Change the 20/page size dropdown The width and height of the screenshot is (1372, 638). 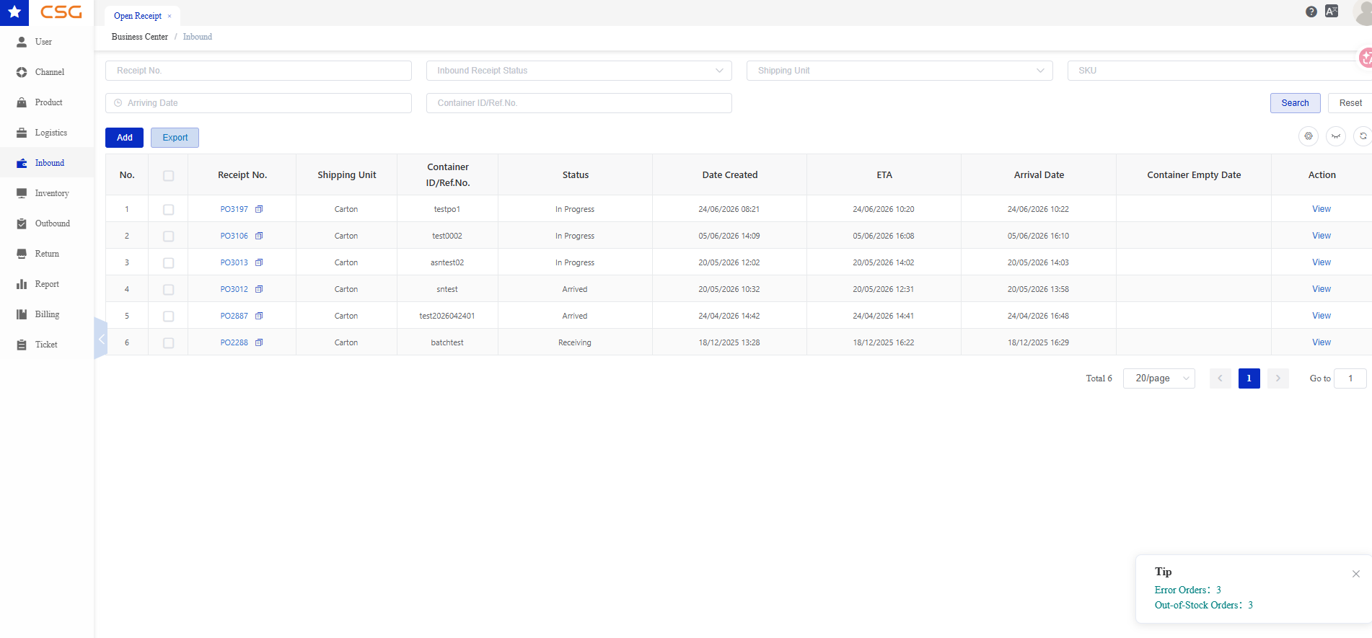pyautogui.click(x=1159, y=378)
